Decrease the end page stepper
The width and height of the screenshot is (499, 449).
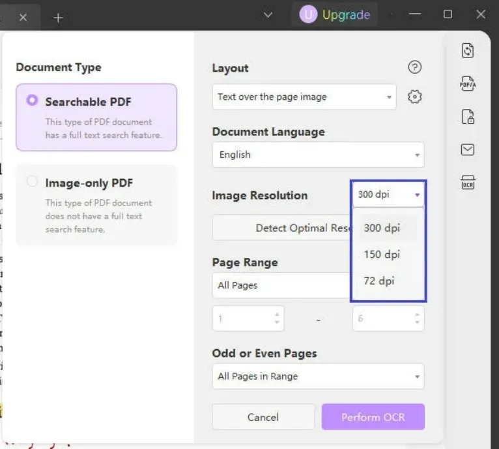[x=417, y=322]
